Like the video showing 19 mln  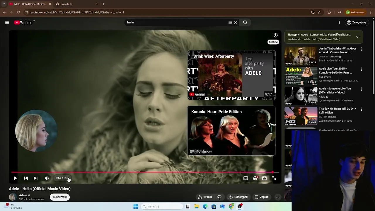tap(205, 197)
